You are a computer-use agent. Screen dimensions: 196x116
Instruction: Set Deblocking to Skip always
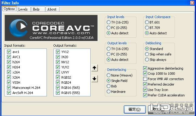click(x=147, y=60)
